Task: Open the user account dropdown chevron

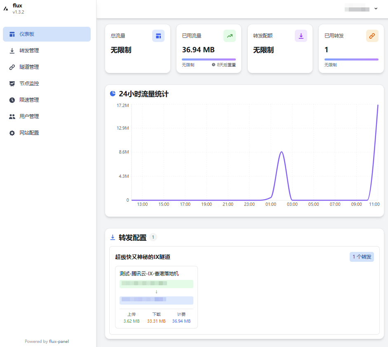Action: [376, 9]
